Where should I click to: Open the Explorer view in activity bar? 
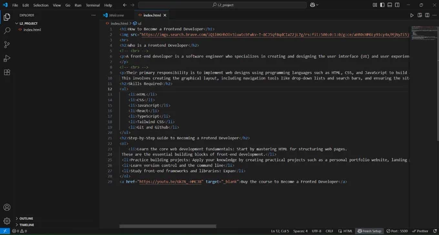[x=6, y=17]
